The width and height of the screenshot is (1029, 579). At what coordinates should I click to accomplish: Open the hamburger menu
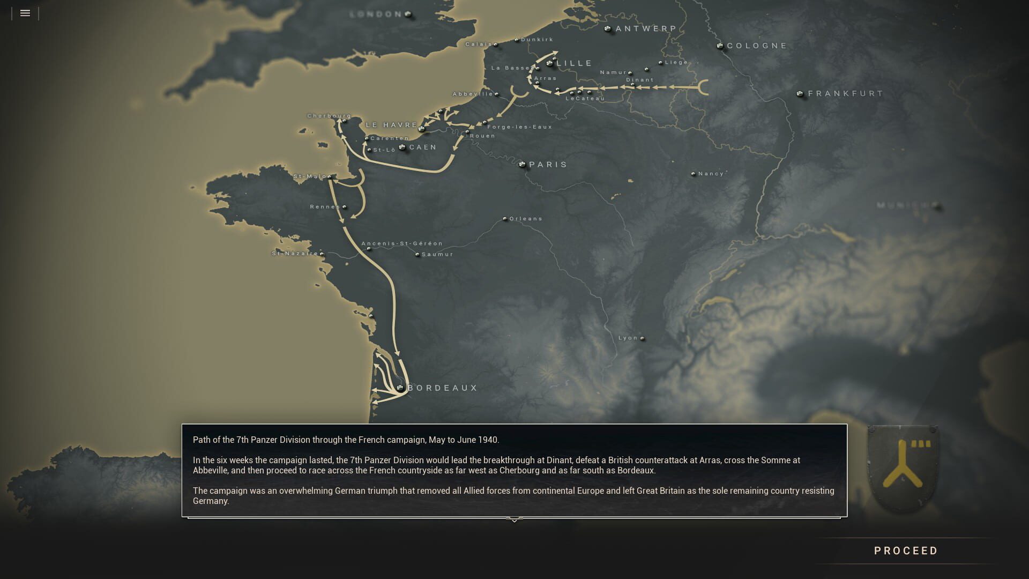point(25,13)
